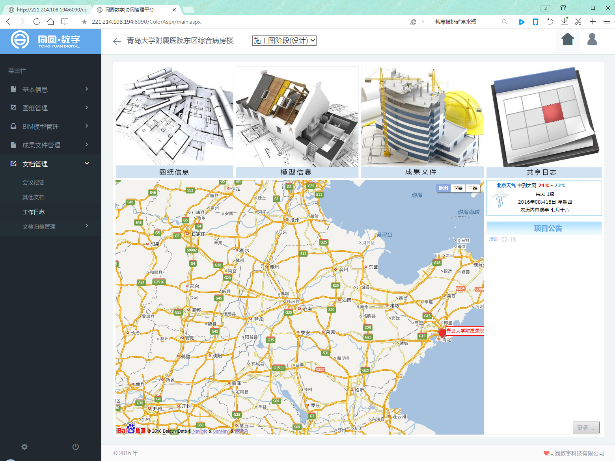Open the 施工图阶段(设计) stage dropdown
615x461 pixels.
click(x=284, y=41)
